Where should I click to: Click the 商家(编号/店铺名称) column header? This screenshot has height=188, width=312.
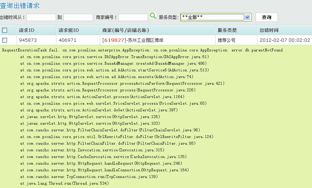125,30
